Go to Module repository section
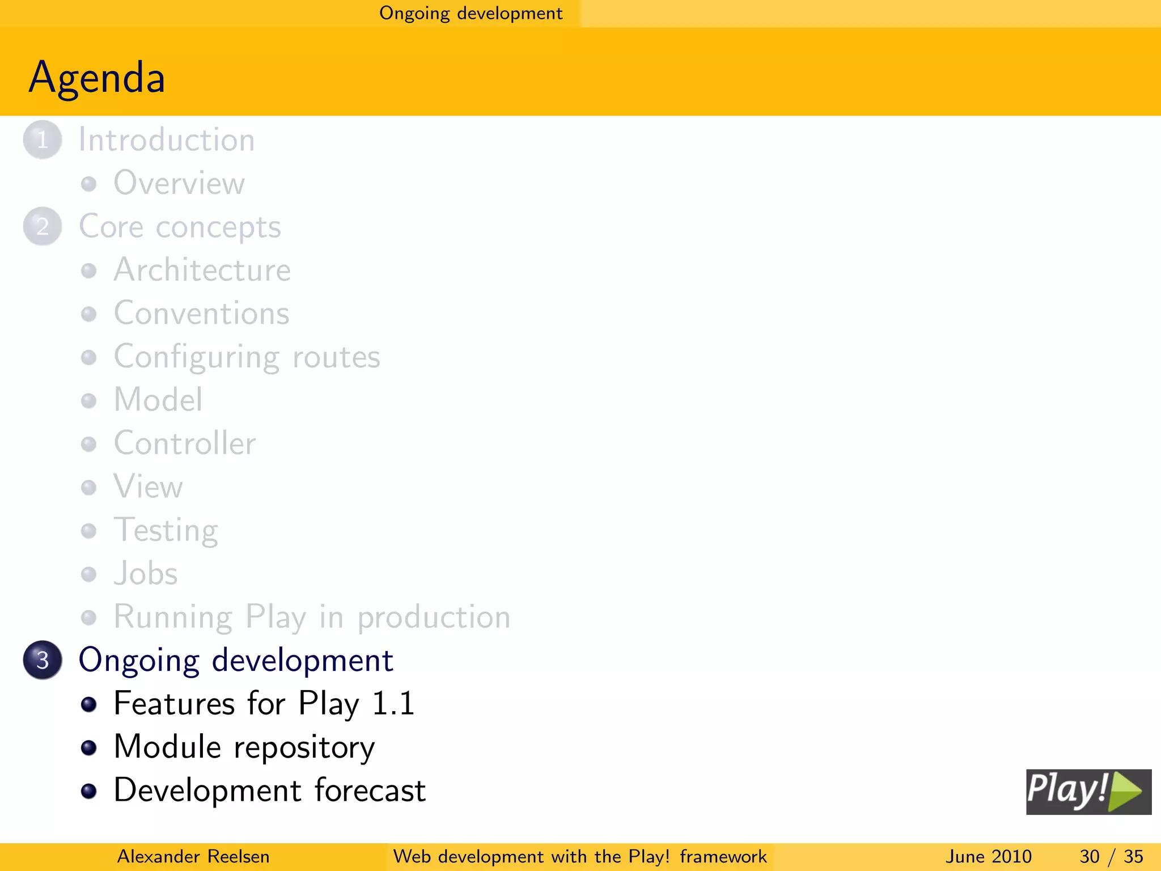 (x=244, y=747)
